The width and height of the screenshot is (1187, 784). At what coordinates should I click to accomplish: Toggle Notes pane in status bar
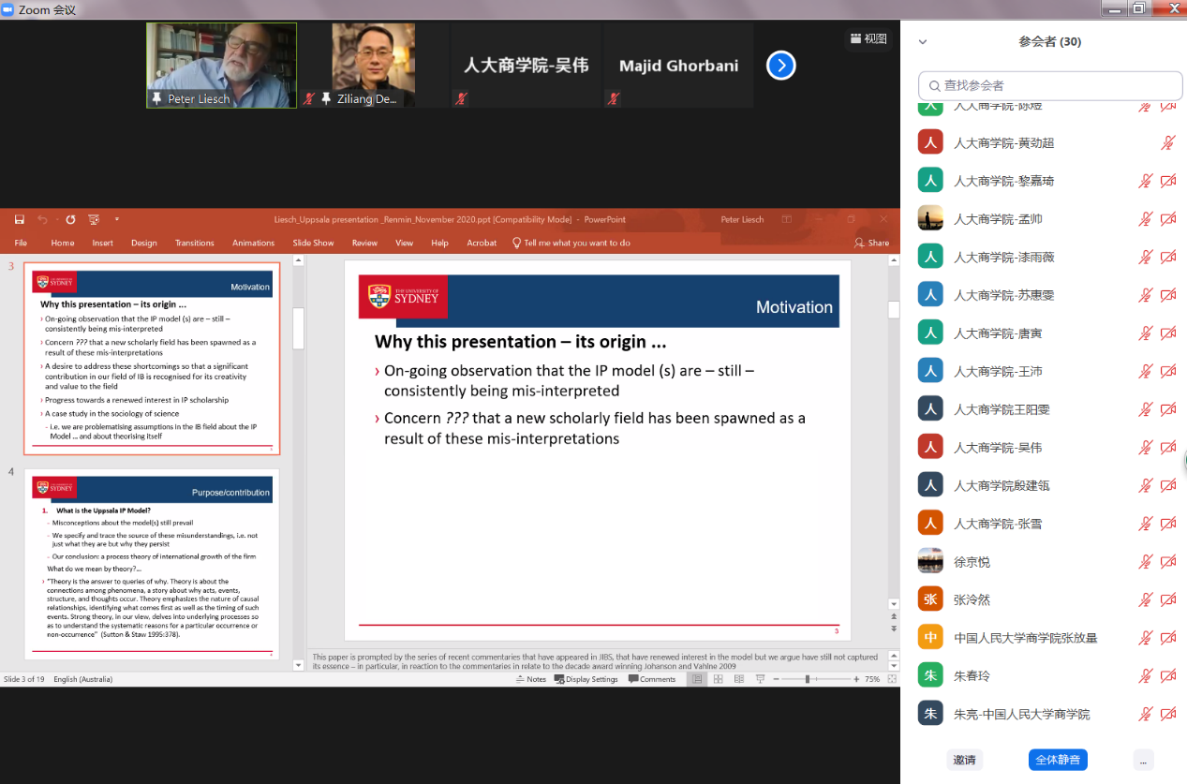click(530, 679)
